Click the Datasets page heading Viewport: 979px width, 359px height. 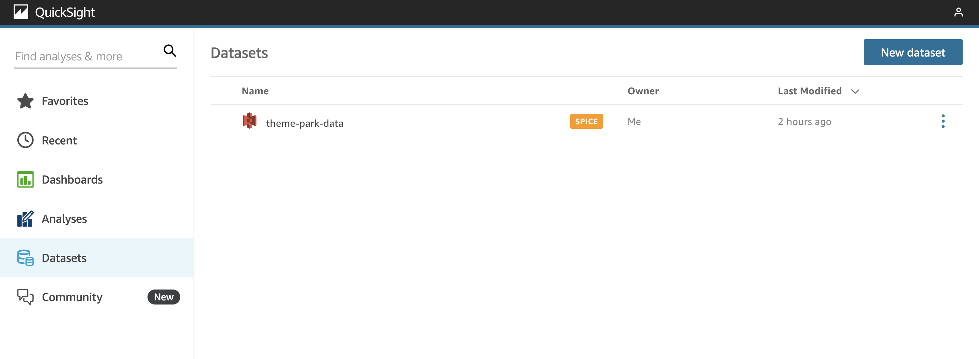tap(239, 53)
